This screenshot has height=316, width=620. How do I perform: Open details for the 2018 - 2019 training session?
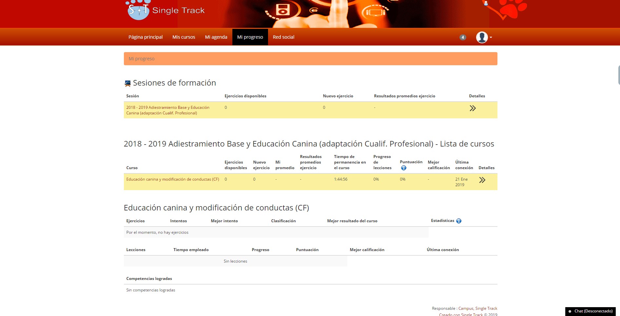pyautogui.click(x=473, y=108)
